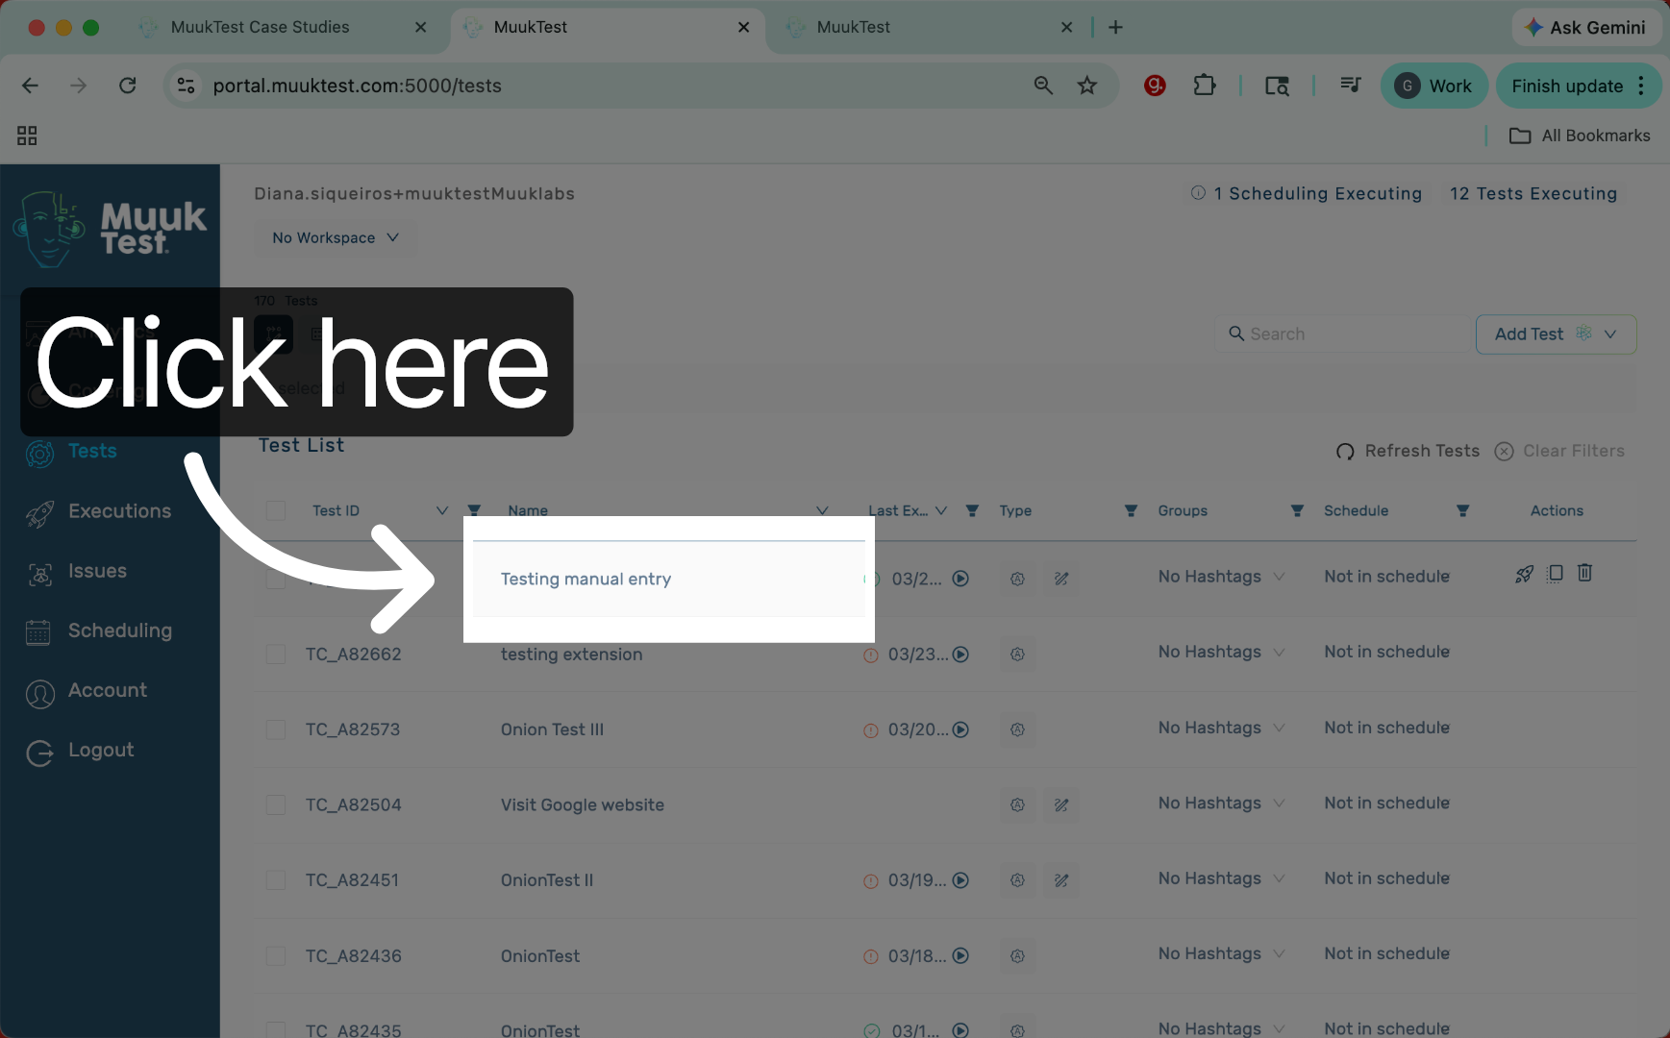The width and height of the screenshot is (1670, 1038).
Task: Play the Testing manual entry test execution
Action: 960,579
